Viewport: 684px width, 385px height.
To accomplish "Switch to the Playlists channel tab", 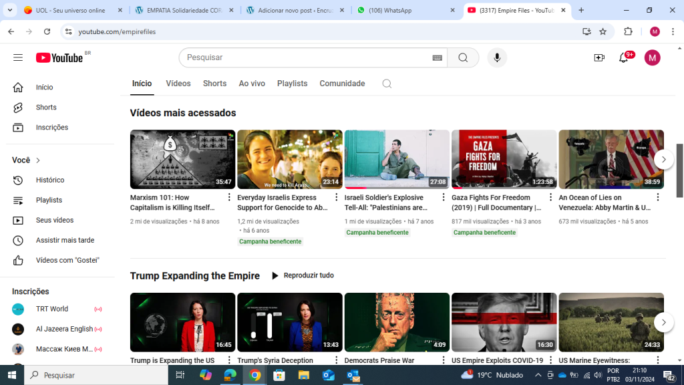I will pos(292,84).
